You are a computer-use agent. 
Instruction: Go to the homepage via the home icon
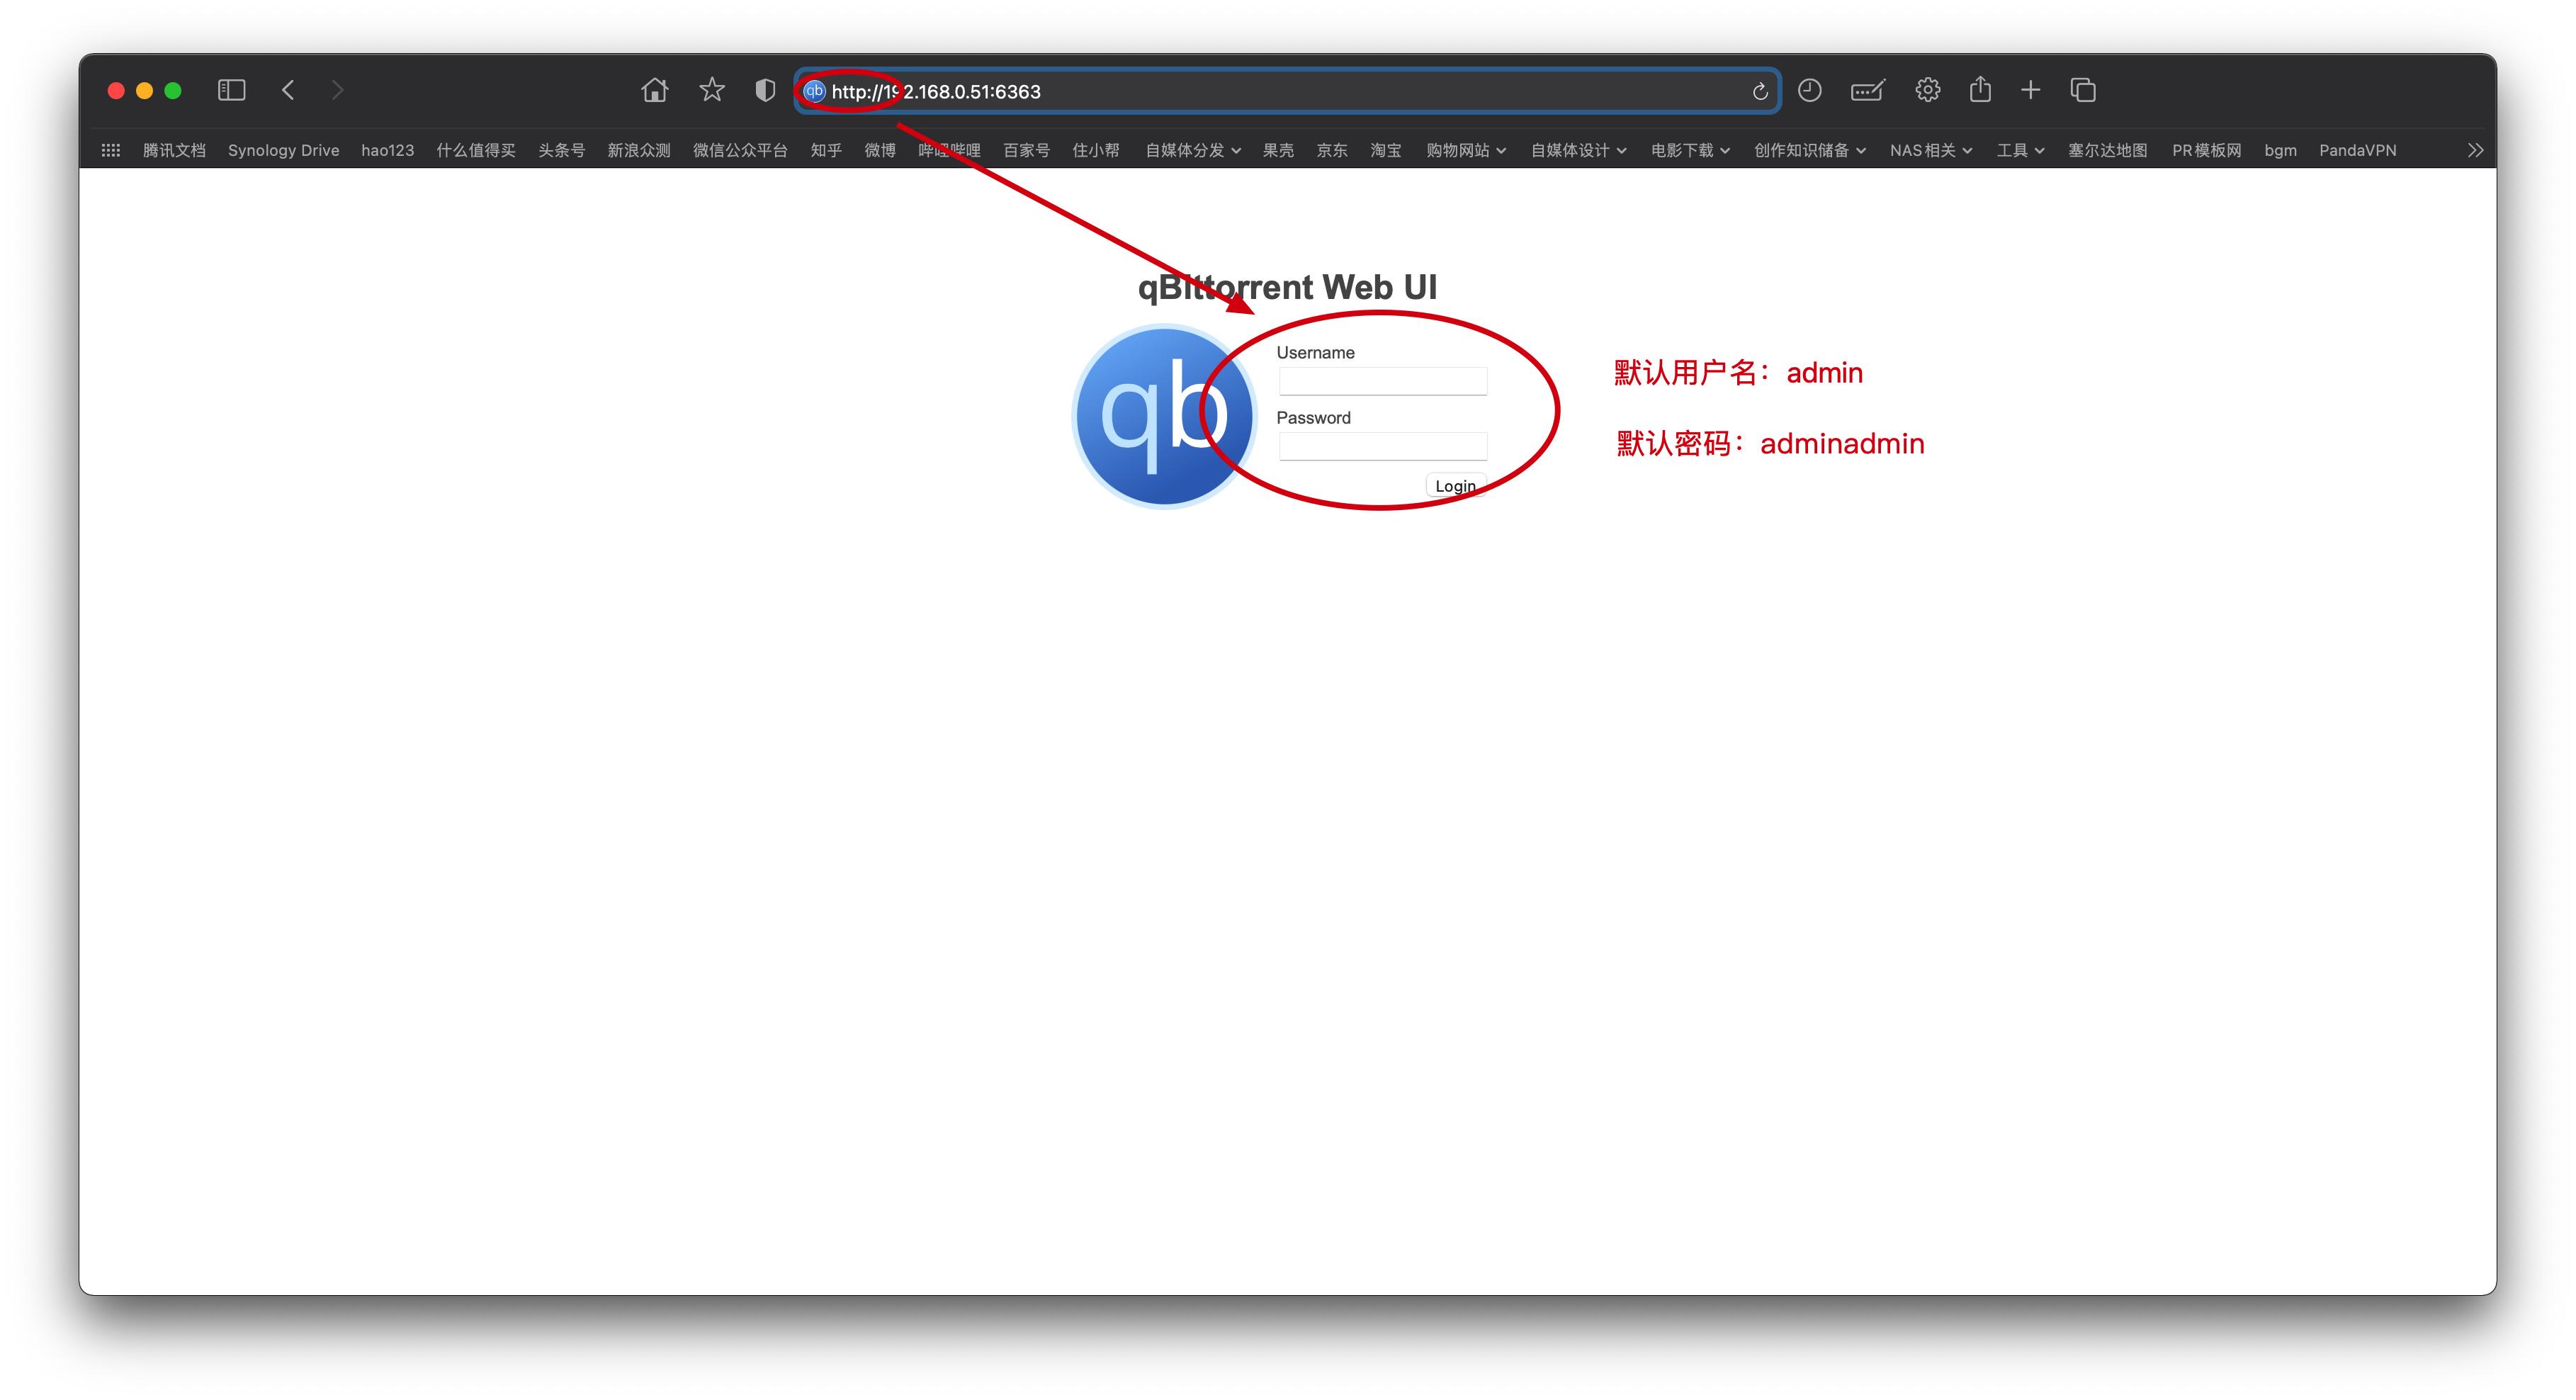pos(654,89)
